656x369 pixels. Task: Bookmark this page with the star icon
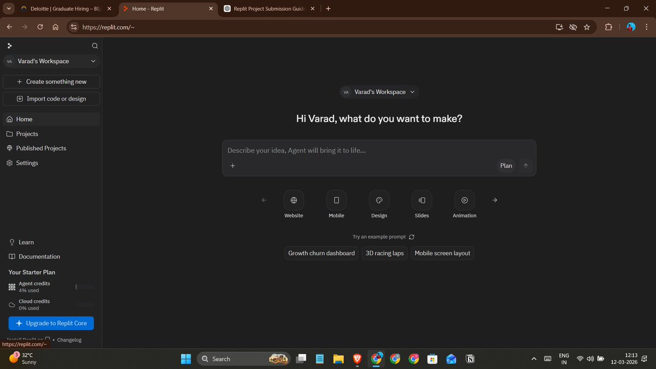tap(587, 27)
